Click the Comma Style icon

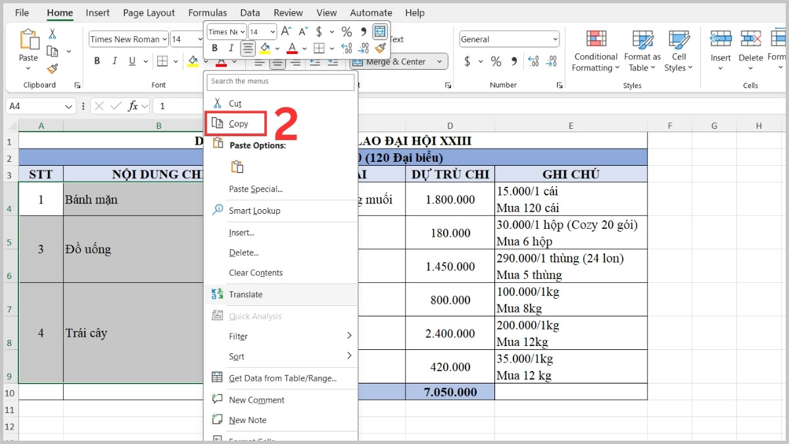tap(514, 61)
